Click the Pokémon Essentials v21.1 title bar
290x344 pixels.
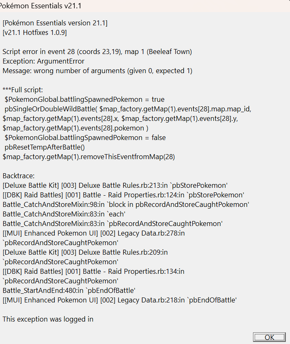click(37, 5)
